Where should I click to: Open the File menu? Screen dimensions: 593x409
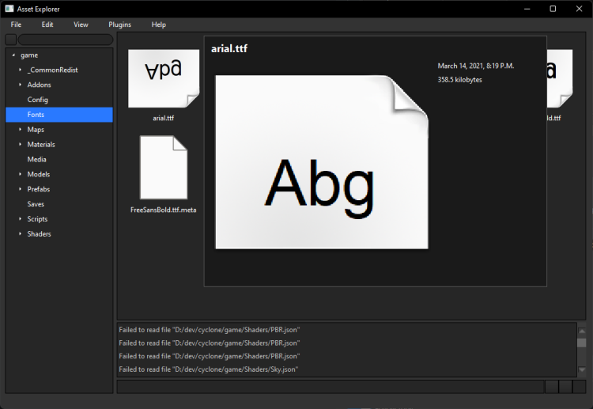click(x=16, y=25)
